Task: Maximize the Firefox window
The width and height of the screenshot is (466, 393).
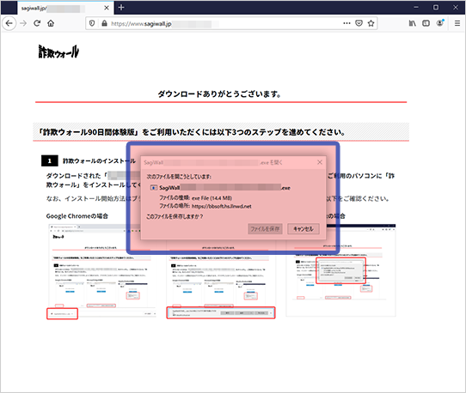Action: coord(436,8)
